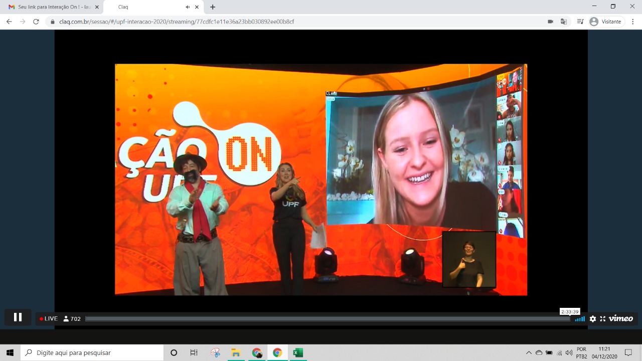Image resolution: width=642 pixels, height=361 pixels.
Task: Check battery status tray icon
Action: pos(549,352)
